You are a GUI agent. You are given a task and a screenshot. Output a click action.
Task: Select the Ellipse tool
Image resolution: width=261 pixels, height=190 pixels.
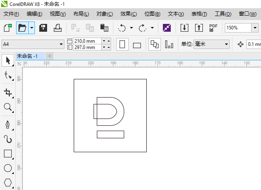click(x=8, y=168)
